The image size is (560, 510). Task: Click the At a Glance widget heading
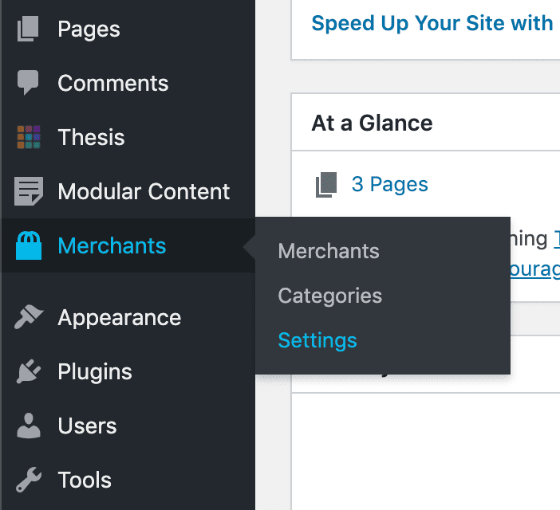pos(372,124)
